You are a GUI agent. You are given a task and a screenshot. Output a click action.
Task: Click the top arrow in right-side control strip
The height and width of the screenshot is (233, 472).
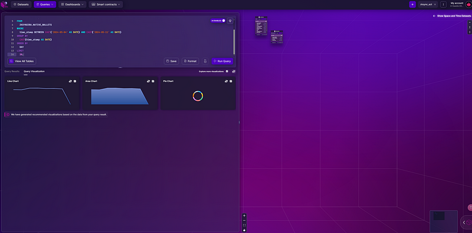[470, 23]
